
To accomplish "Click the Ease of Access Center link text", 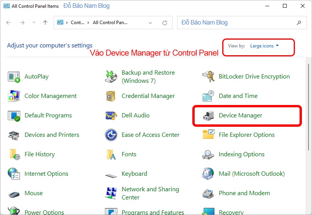I will click(150, 135).
